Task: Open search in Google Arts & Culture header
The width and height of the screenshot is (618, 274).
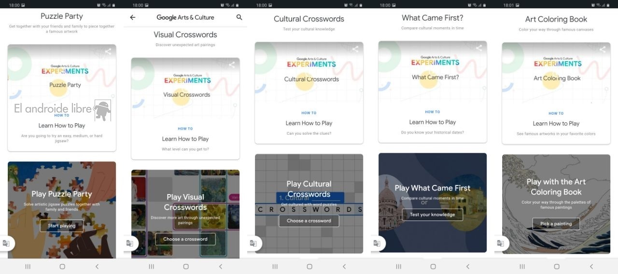Action: pos(239,17)
